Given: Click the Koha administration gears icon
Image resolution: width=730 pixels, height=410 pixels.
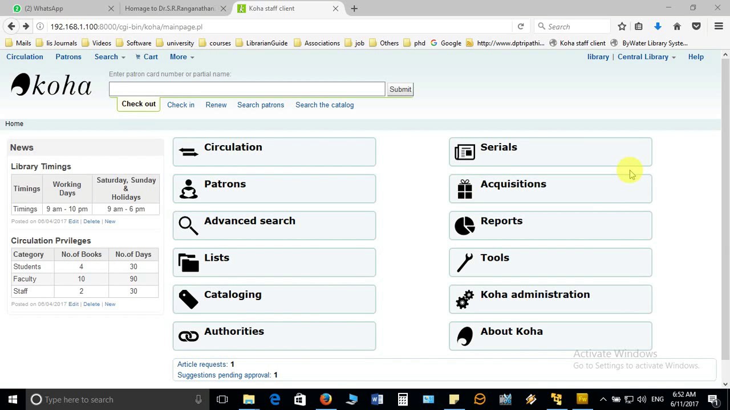Looking at the screenshot, I should pos(465,300).
